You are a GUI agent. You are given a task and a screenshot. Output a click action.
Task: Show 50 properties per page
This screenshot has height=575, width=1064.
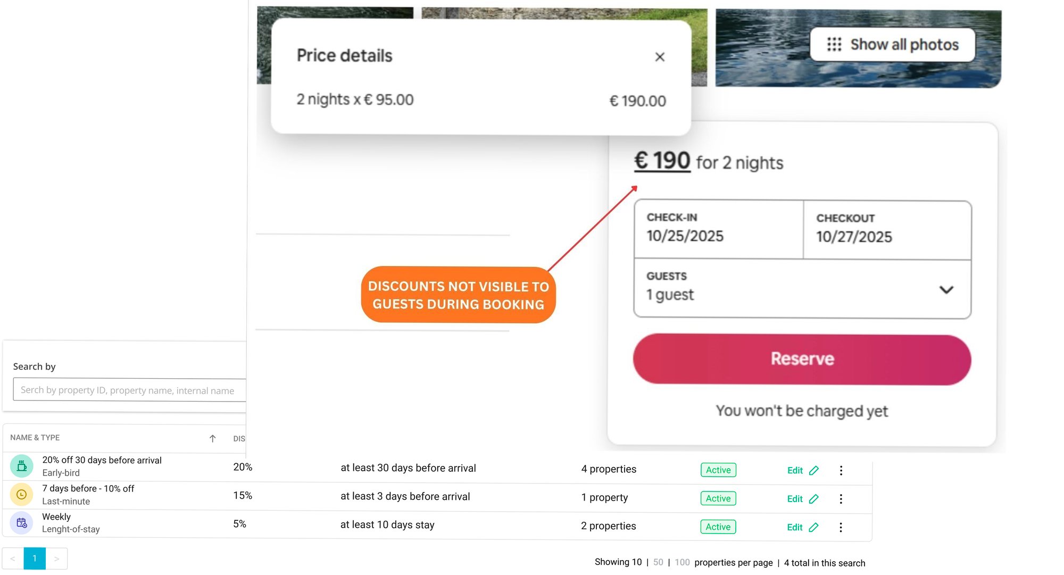658,562
